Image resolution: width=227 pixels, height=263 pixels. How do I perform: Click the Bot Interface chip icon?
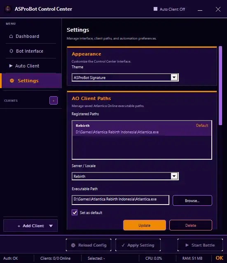click(x=11, y=51)
